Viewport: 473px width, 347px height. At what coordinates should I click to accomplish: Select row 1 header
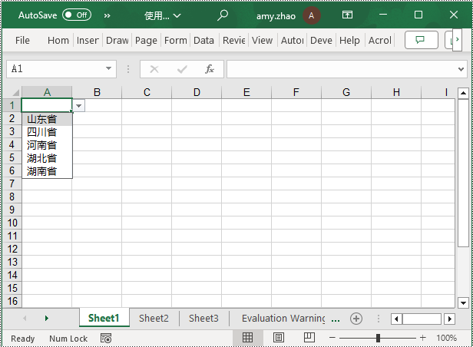click(x=12, y=105)
